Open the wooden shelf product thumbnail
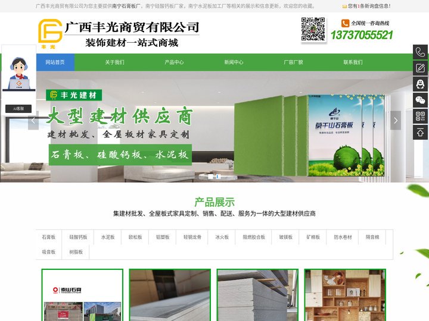Viewport: 429px width, 321px height. tap(345, 295)
